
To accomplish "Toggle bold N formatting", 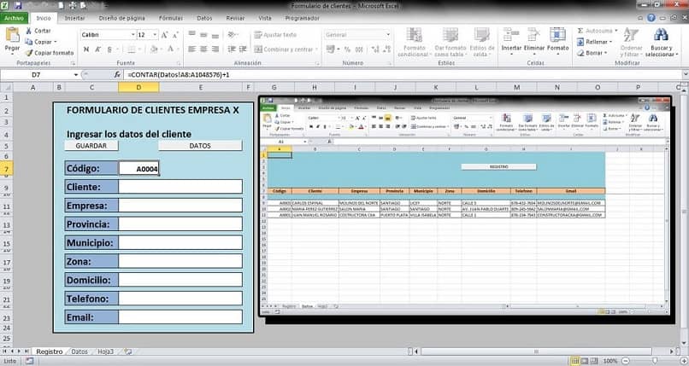I will click(x=86, y=49).
